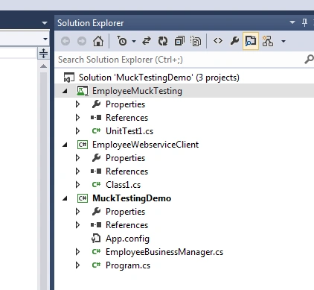Expand the Program.cs node
The height and width of the screenshot is (290, 314).
point(77,265)
